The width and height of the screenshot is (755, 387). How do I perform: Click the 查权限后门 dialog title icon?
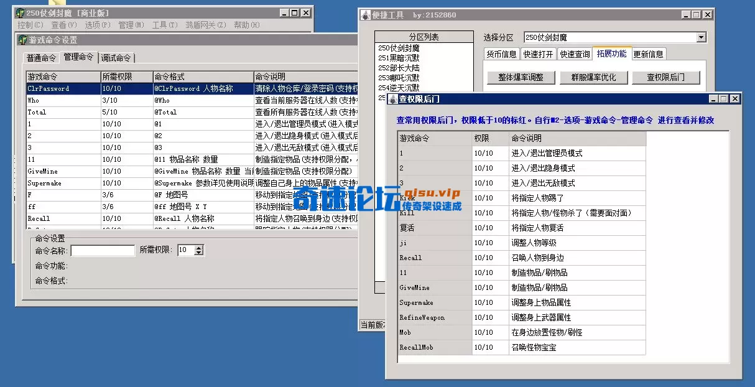point(391,98)
